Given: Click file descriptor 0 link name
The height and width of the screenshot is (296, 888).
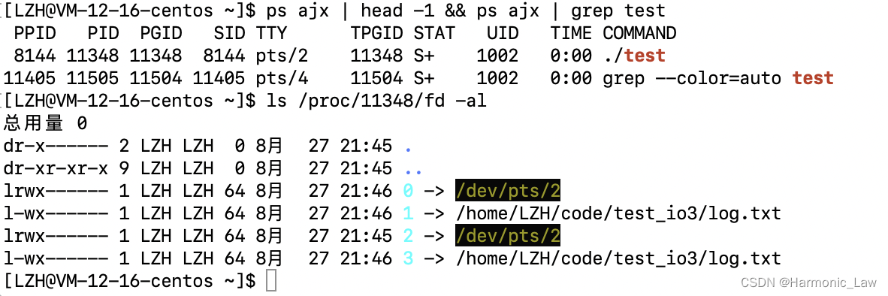Looking at the screenshot, I should coord(409,191).
